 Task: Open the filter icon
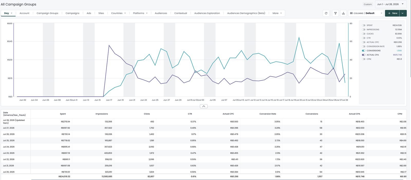[335, 13]
